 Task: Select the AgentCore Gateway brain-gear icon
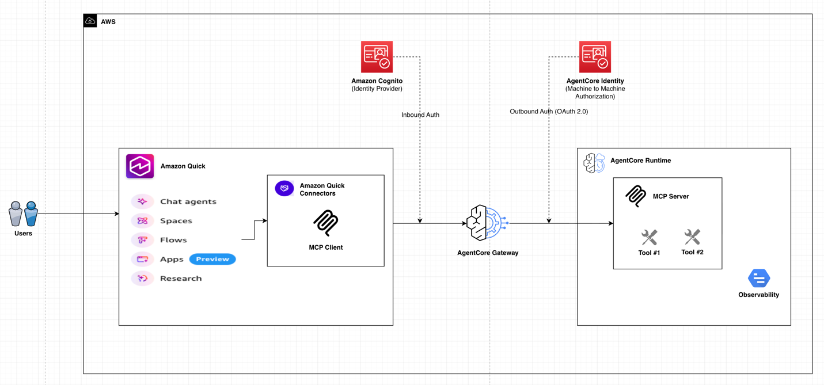point(487,223)
